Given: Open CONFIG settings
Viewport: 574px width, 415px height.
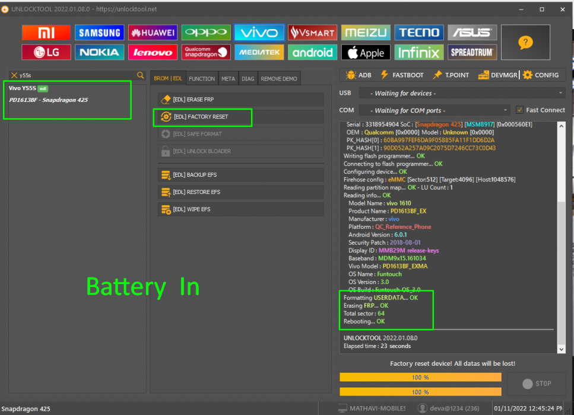Looking at the screenshot, I should pyautogui.click(x=541, y=75).
